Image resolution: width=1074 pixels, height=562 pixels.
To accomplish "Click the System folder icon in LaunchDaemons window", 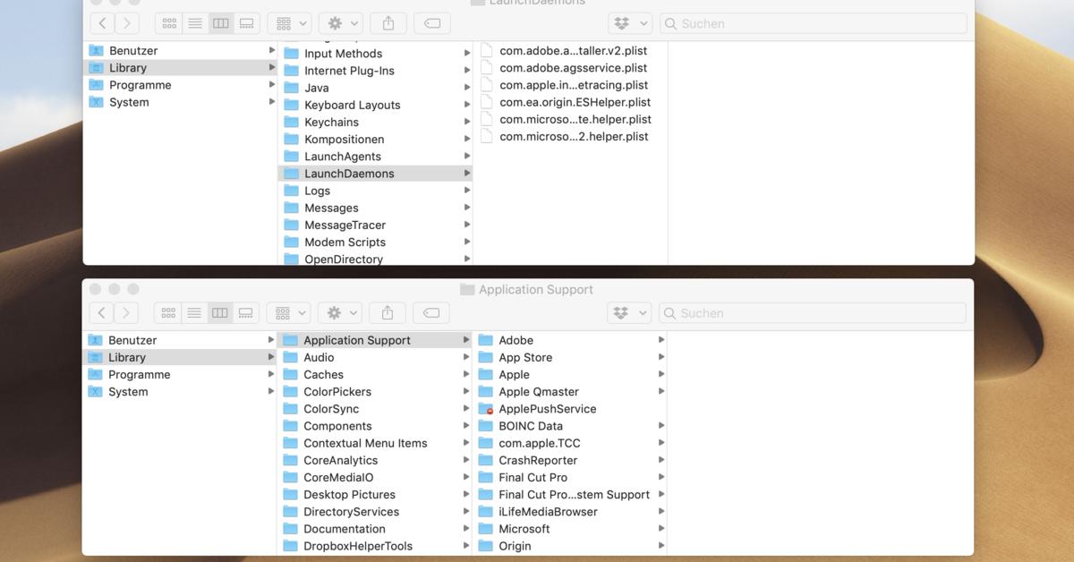I will click(x=96, y=102).
